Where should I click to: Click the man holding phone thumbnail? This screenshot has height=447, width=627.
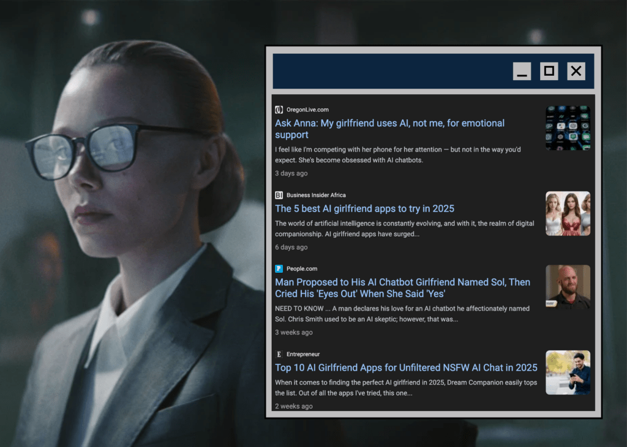[568, 372]
